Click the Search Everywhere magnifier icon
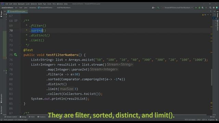 (x=210, y=8)
